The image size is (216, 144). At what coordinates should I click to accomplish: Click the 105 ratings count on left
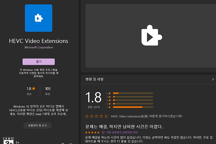click(x=48, y=89)
